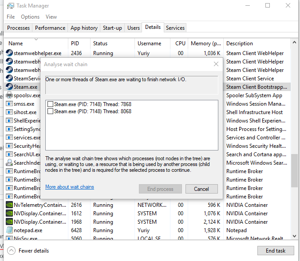
Task: Click PID 2616 in NvTelemetryContainer row
Action: tap(76, 205)
